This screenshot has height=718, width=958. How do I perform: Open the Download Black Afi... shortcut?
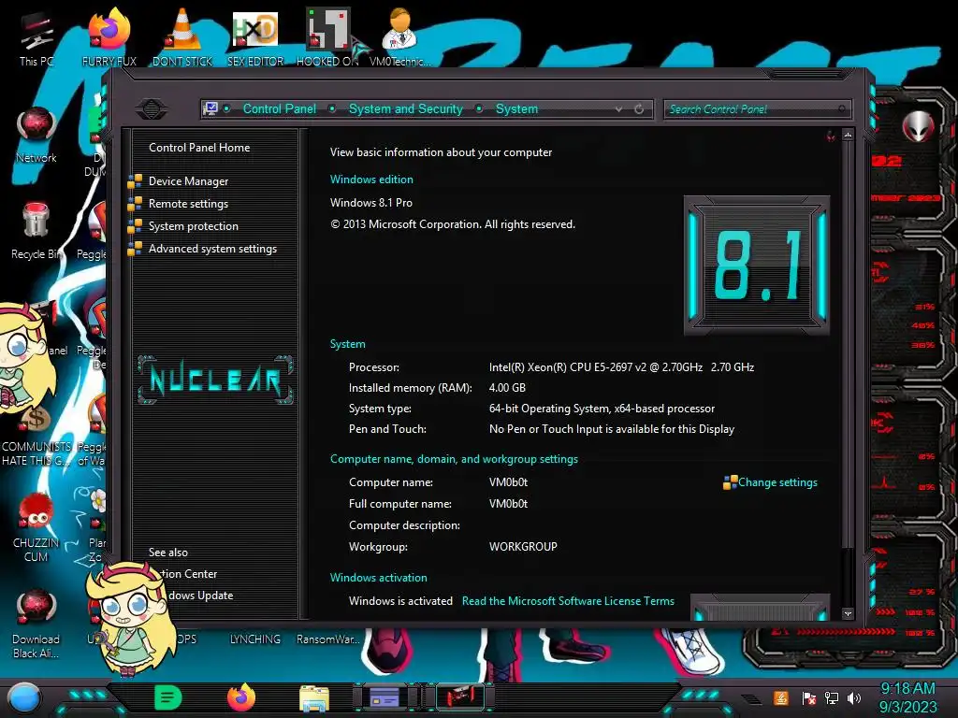(x=36, y=623)
